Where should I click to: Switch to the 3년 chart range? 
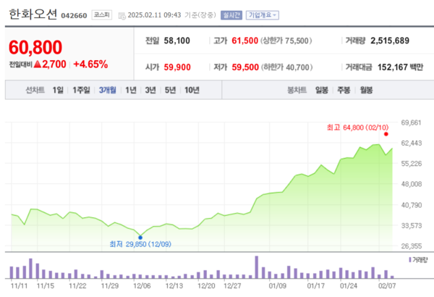[150, 90]
